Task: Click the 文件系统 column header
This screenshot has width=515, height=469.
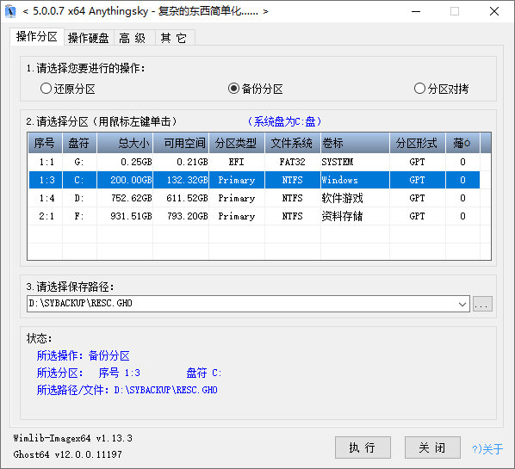Action: [293, 143]
